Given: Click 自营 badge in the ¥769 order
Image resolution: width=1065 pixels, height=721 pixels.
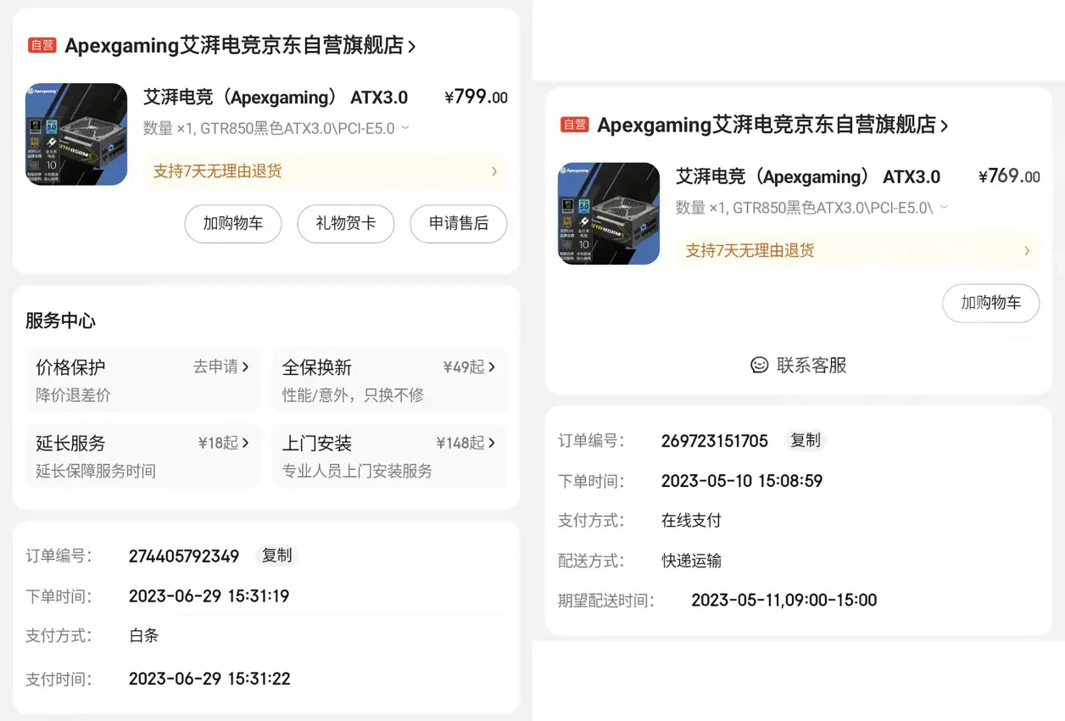Looking at the screenshot, I should [x=575, y=126].
